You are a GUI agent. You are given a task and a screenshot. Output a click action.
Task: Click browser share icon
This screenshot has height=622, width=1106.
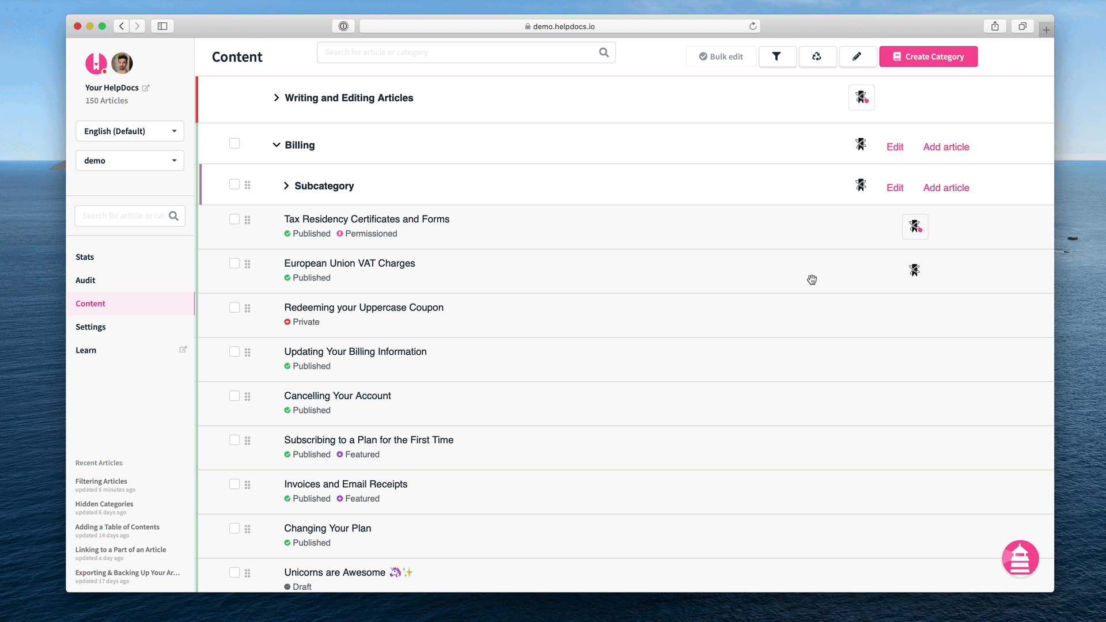click(x=995, y=26)
